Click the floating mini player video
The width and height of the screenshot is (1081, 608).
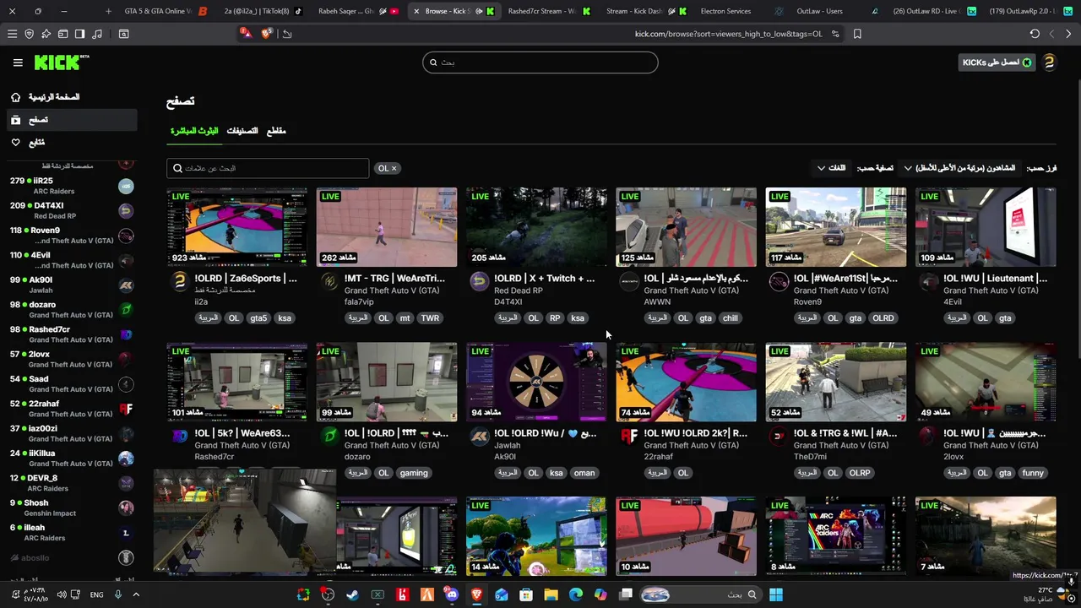pyautogui.click(x=245, y=520)
